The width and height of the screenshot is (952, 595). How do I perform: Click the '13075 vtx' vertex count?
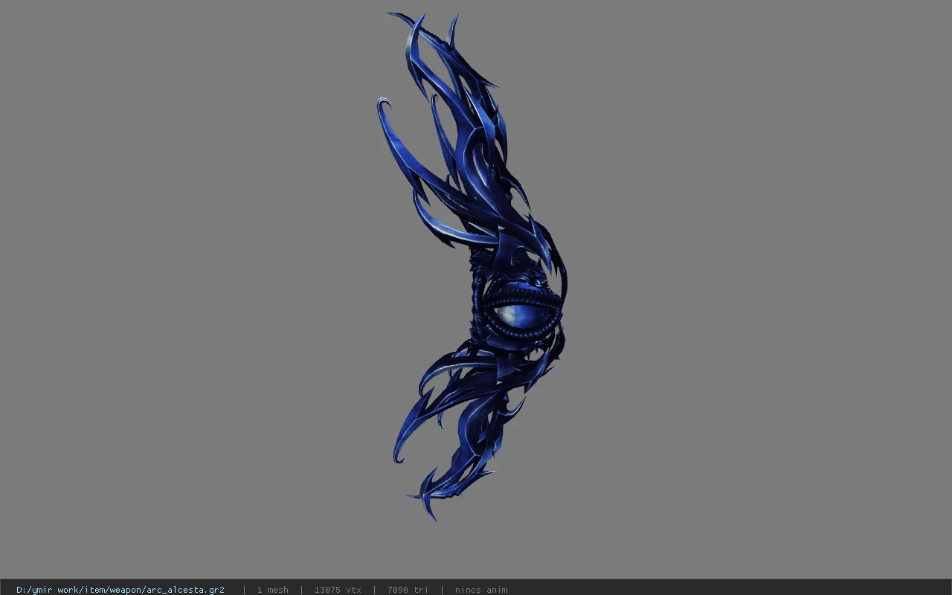338,590
